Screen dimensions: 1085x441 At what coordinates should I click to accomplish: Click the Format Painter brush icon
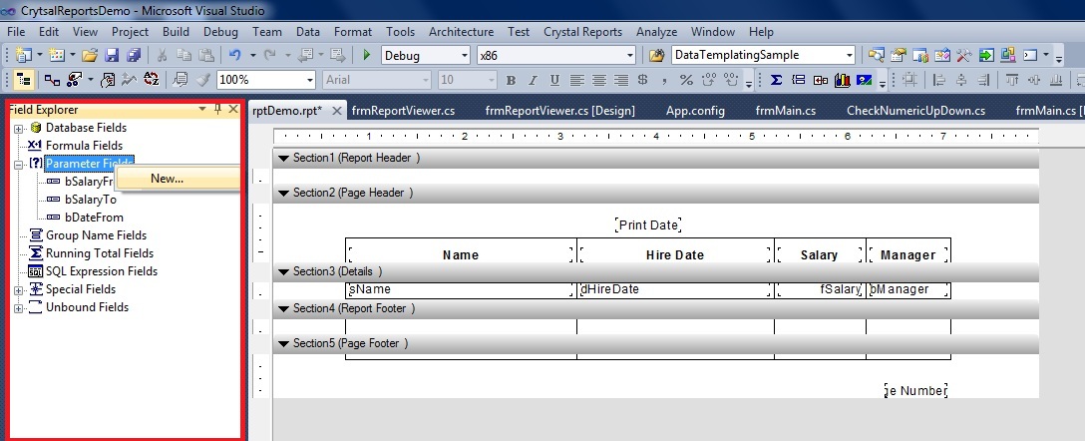tap(202, 80)
